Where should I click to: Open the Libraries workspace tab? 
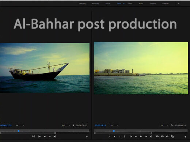166,4
